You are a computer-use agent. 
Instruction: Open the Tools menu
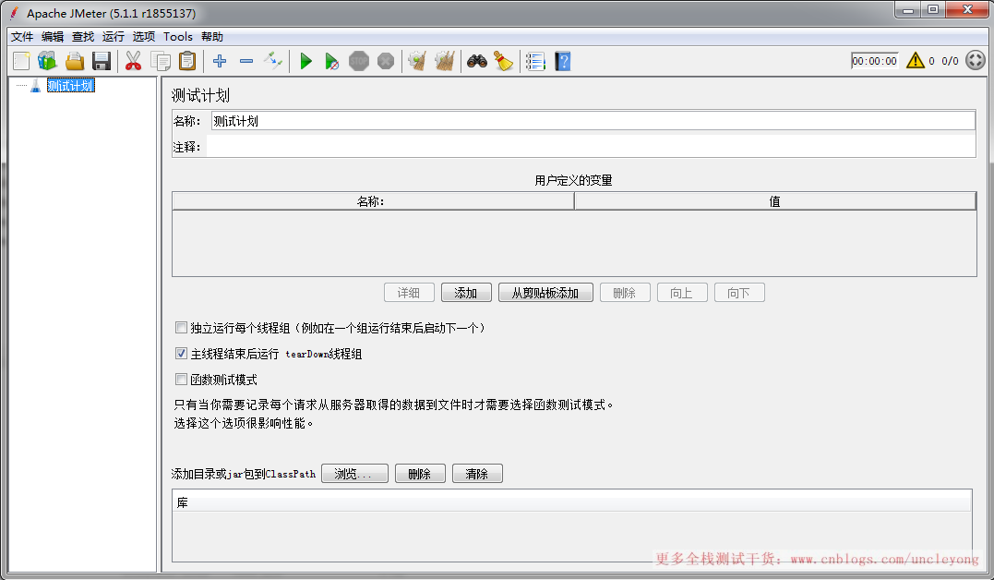click(x=178, y=37)
